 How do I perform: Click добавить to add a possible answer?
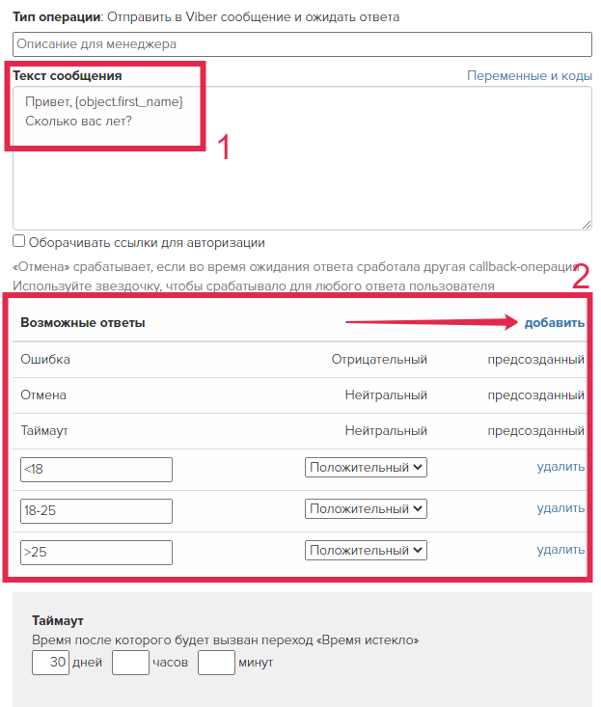pos(554,323)
